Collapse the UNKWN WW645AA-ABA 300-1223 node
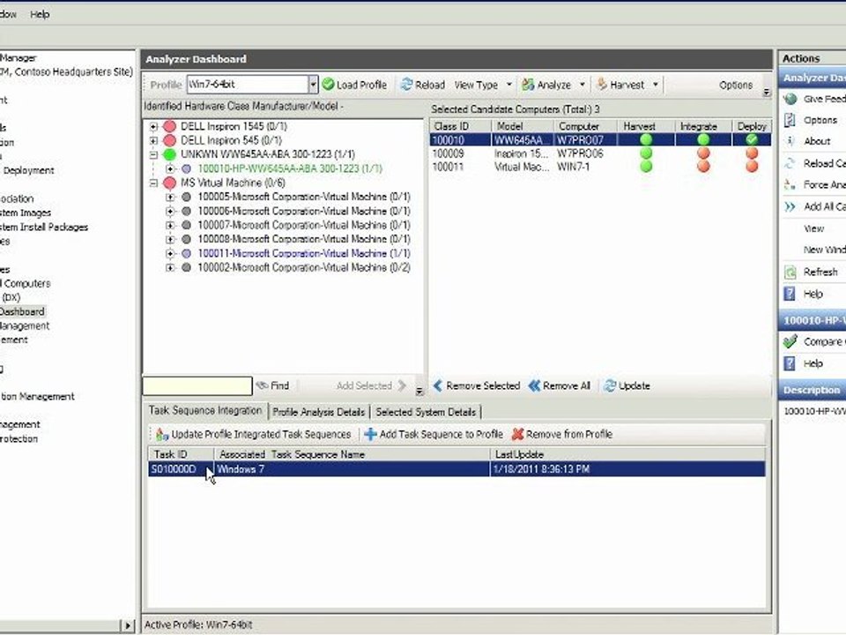Screen dimensions: 846x635 point(153,154)
